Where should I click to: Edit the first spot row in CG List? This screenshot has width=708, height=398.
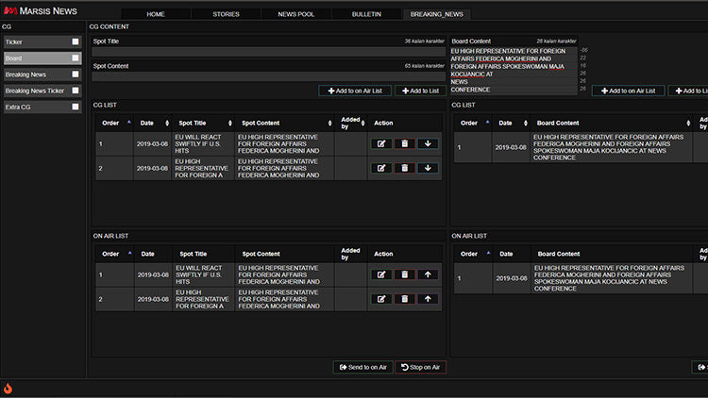coord(381,143)
